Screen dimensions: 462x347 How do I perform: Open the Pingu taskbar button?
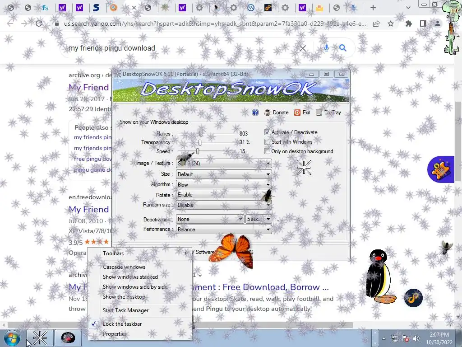pos(68,338)
